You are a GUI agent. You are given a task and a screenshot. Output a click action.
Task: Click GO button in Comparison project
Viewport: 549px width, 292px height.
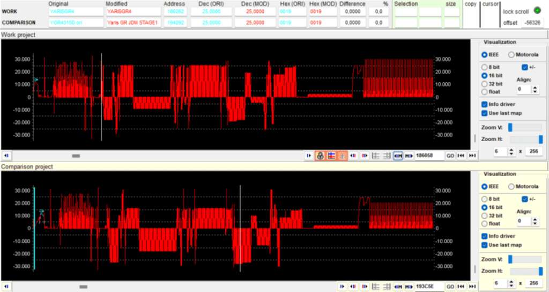[x=450, y=287]
